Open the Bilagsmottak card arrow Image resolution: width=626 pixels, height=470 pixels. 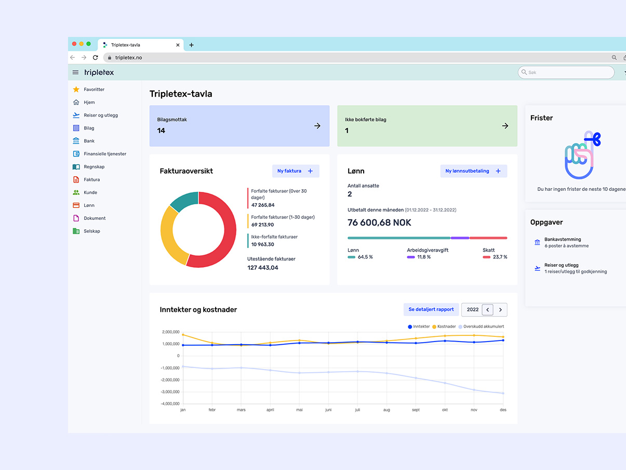point(317,126)
